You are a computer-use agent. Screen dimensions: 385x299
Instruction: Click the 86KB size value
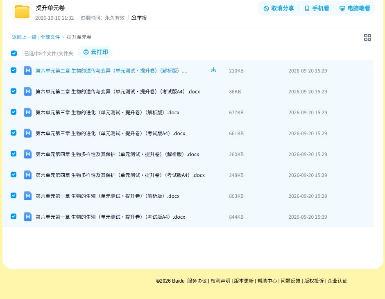[235, 92]
